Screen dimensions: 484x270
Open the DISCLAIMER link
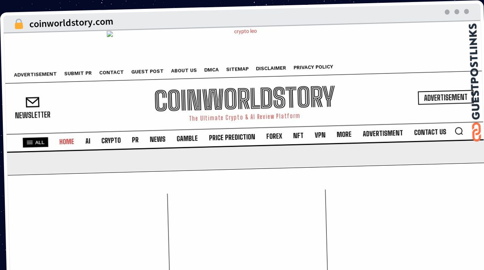(x=271, y=68)
